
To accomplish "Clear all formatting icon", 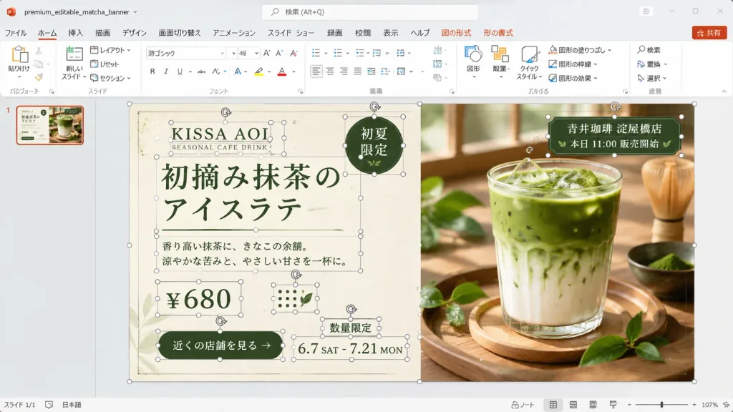I will 293,53.
